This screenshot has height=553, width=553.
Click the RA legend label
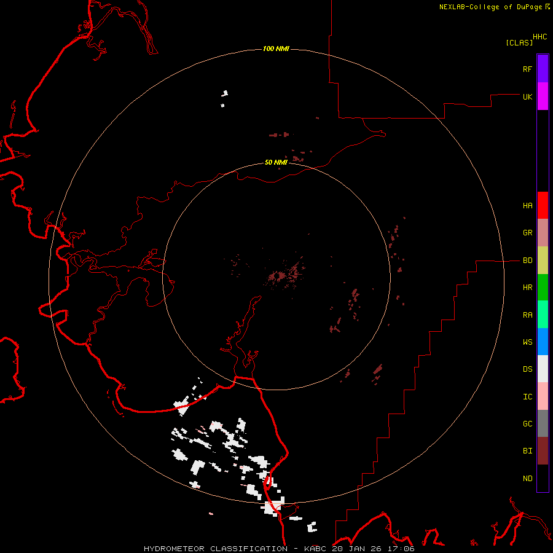[527, 315]
